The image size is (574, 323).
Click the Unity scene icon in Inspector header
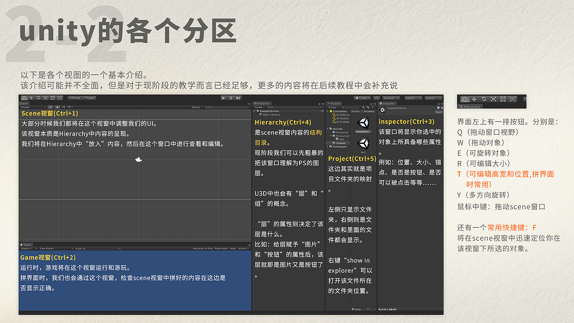point(382,109)
